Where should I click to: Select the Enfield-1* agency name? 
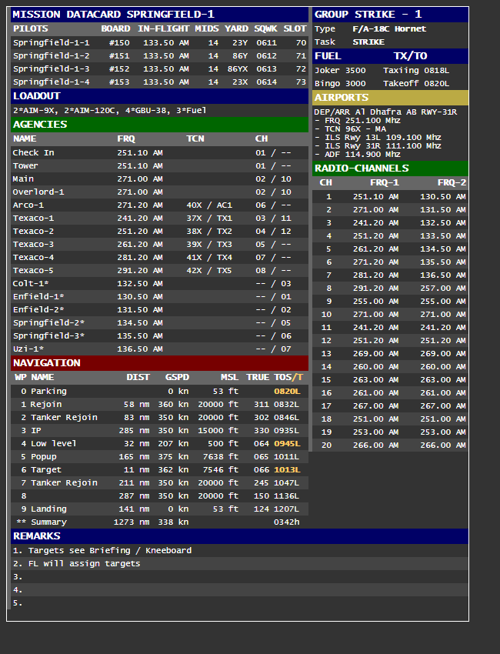[38, 296]
